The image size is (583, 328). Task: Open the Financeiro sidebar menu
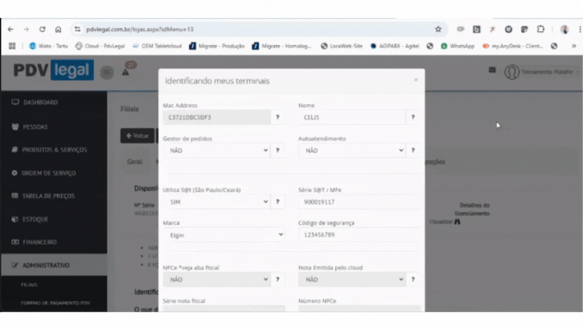[39, 242]
